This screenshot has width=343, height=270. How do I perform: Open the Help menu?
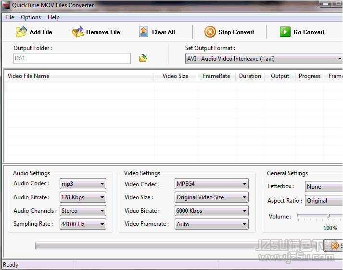53,17
